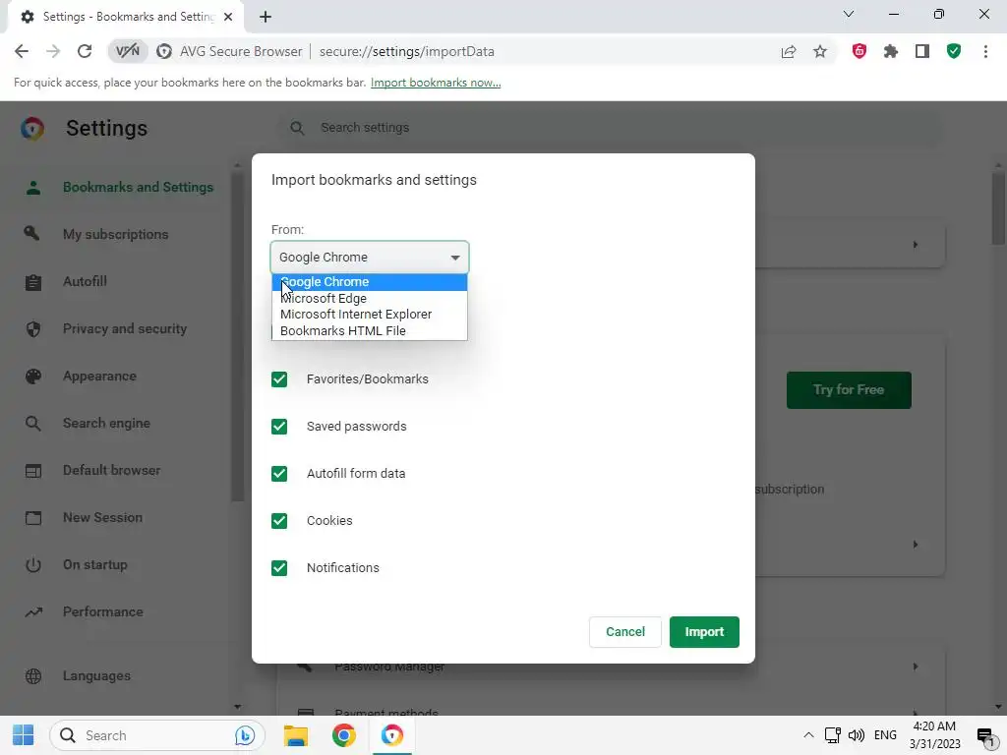Viewport: 1007px width, 755px height.
Task: Select Microsoft Edge from the list
Action: 370,299
